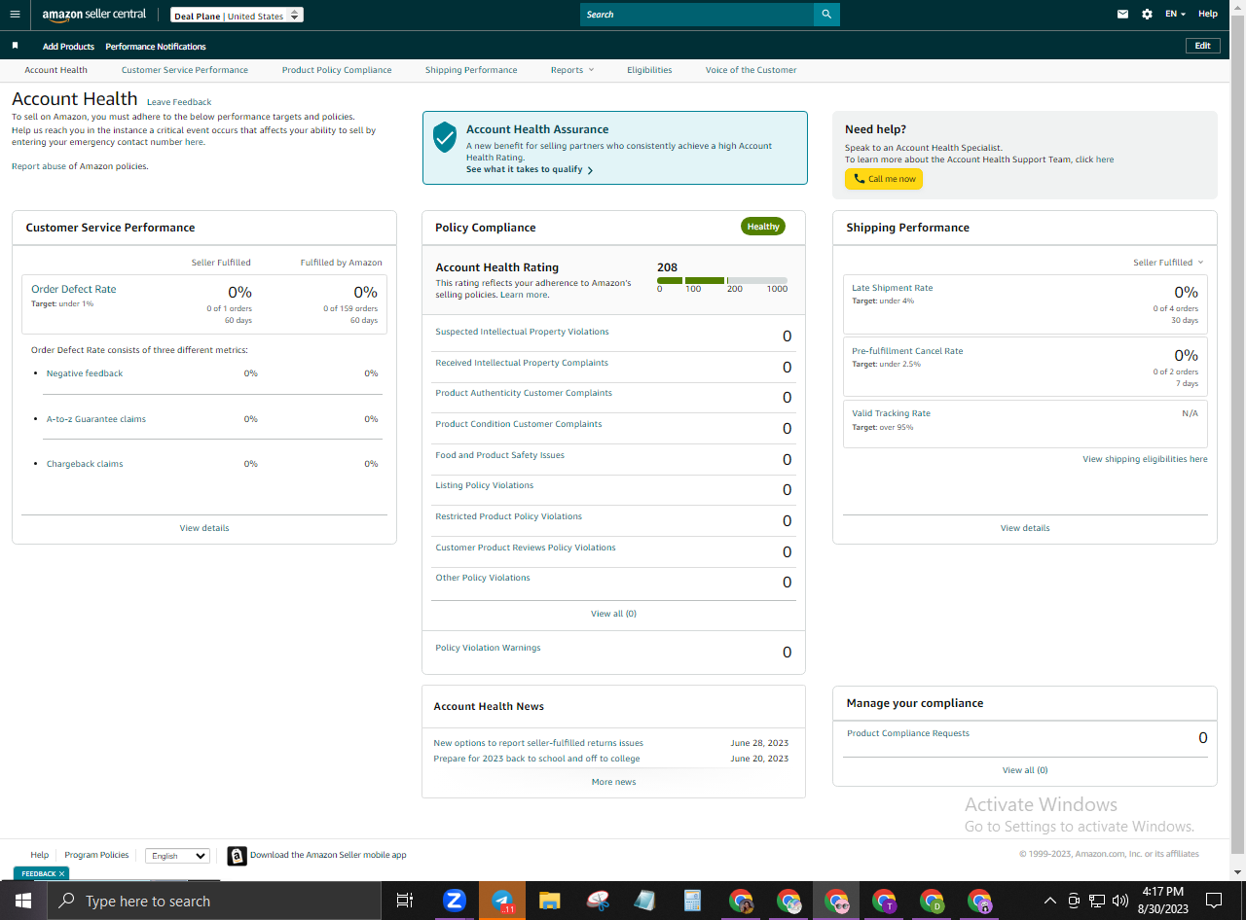Open the Notepad app on the taskbar
Image resolution: width=1246 pixels, height=920 pixels.
click(x=645, y=901)
